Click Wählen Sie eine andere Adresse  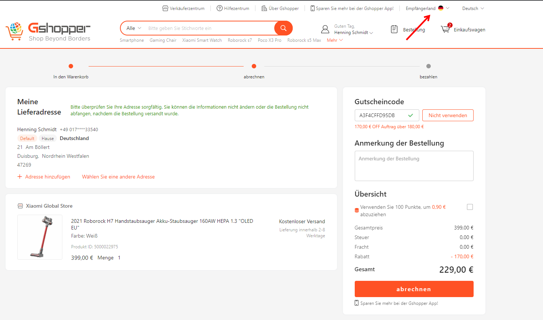click(x=118, y=177)
